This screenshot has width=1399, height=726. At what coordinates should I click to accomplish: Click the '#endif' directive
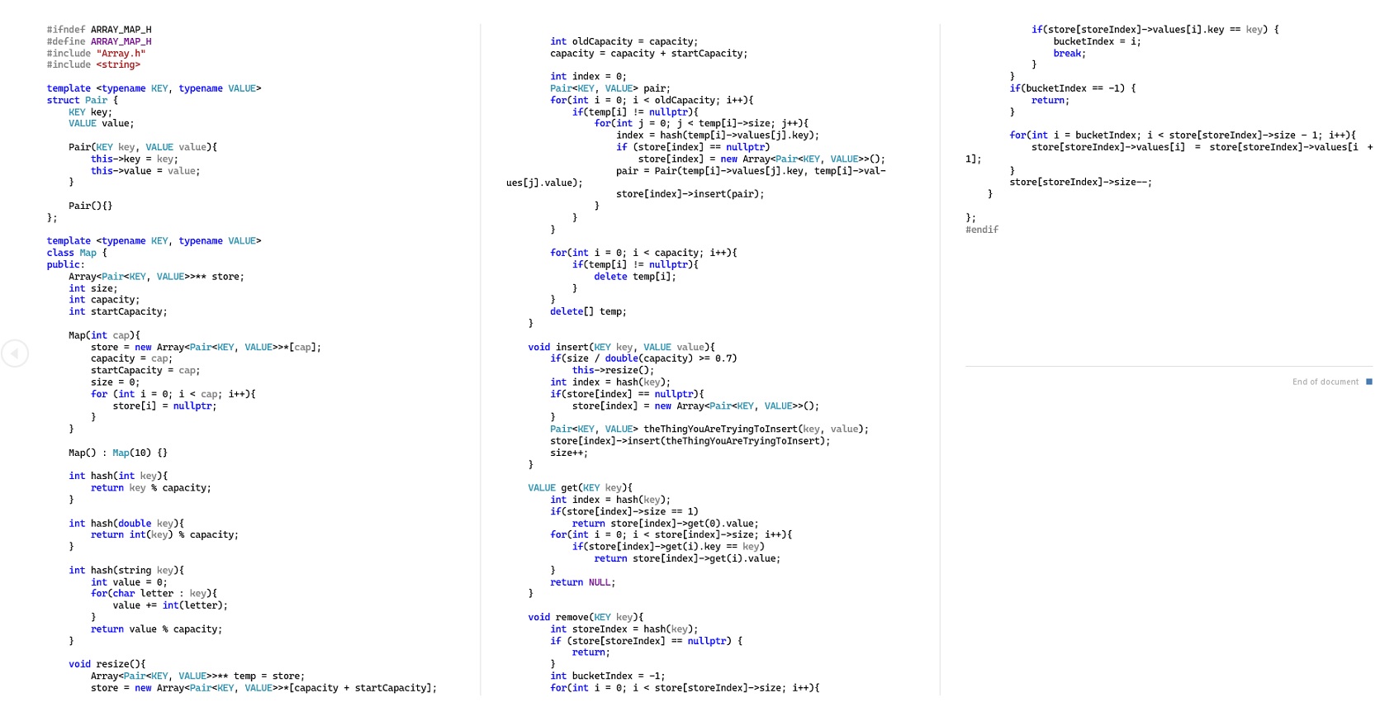[982, 230]
